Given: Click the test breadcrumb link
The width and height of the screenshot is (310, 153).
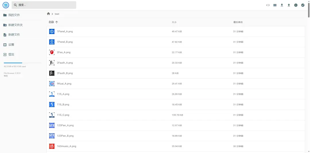Looking at the screenshot, I should 57,14.
